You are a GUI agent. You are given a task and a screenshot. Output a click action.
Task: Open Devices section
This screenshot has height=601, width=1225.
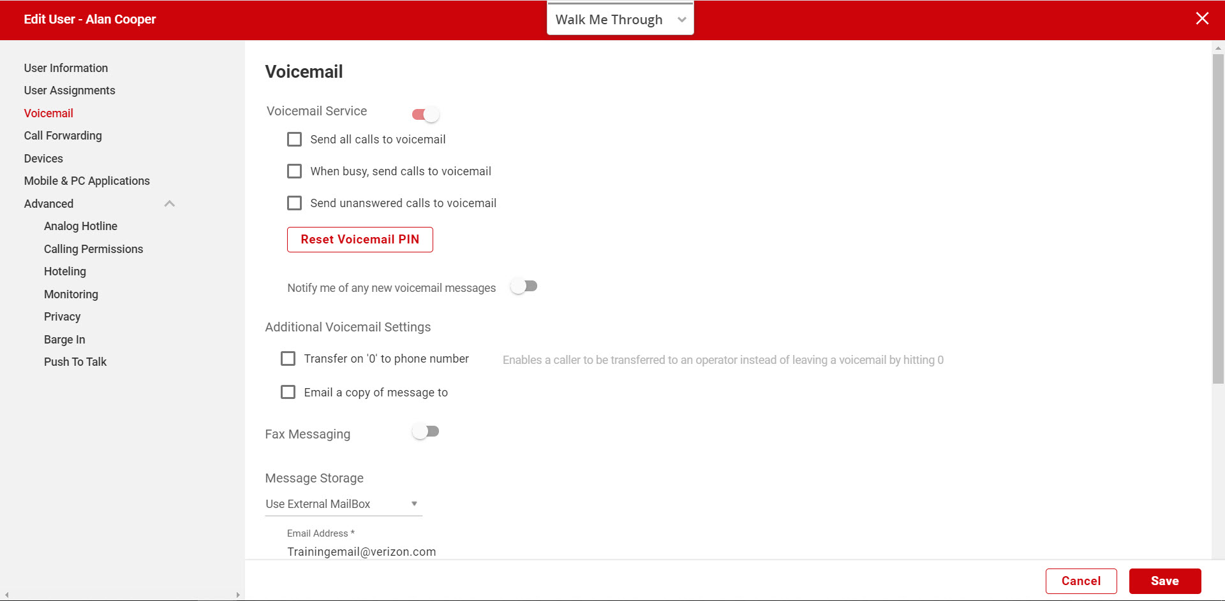click(x=43, y=159)
